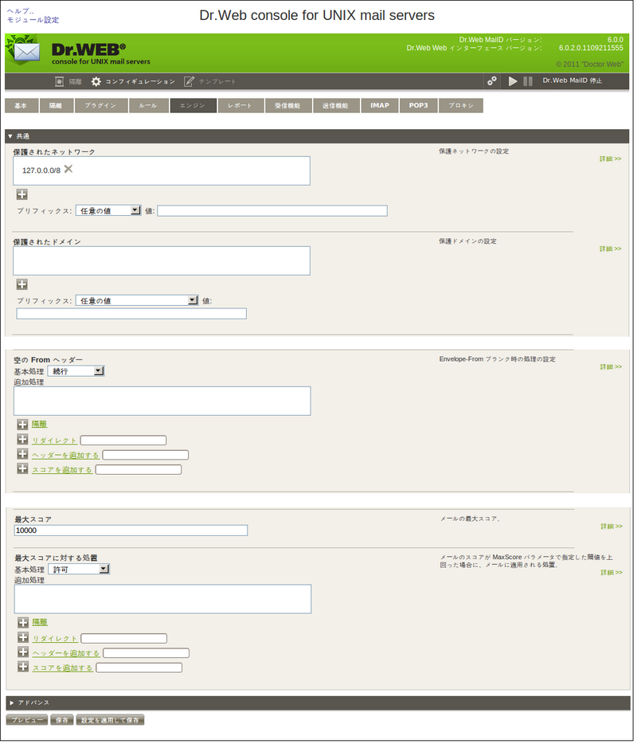Show 詳細 for protected network setting
637x744 pixels.
(611, 159)
